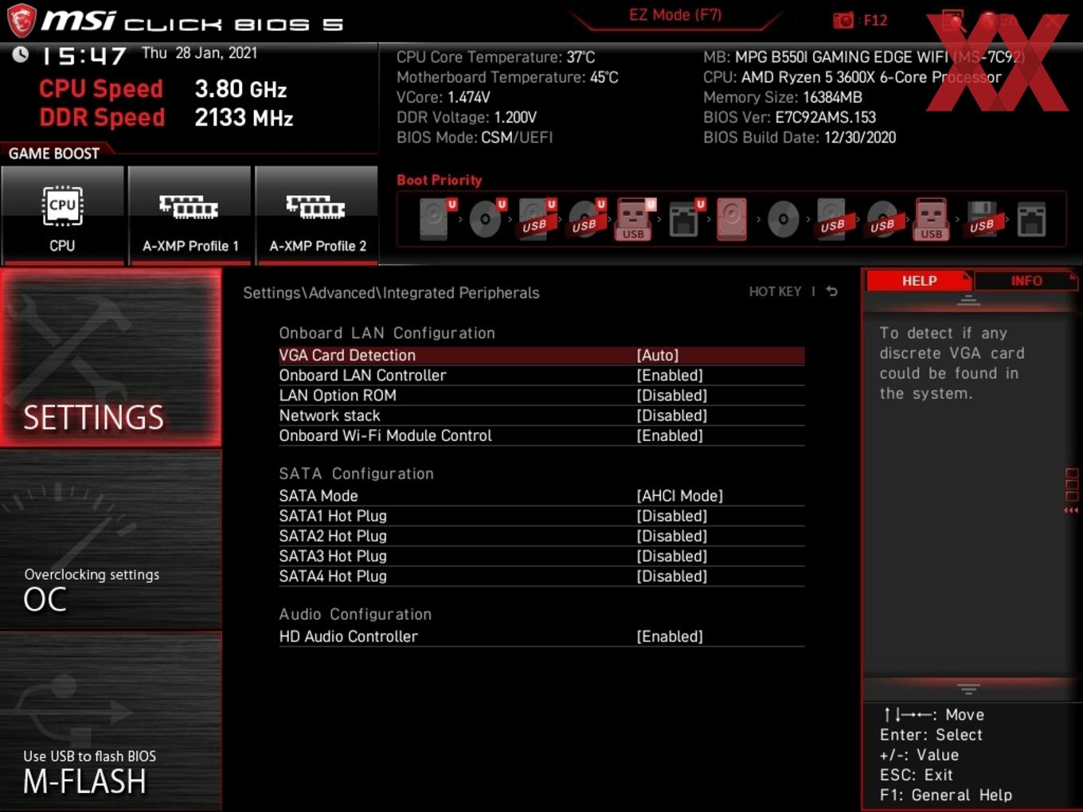Viewport: 1083px width, 812px height.
Task: Select the legacy USB hard disk boot icon
Action: [833, 219]
